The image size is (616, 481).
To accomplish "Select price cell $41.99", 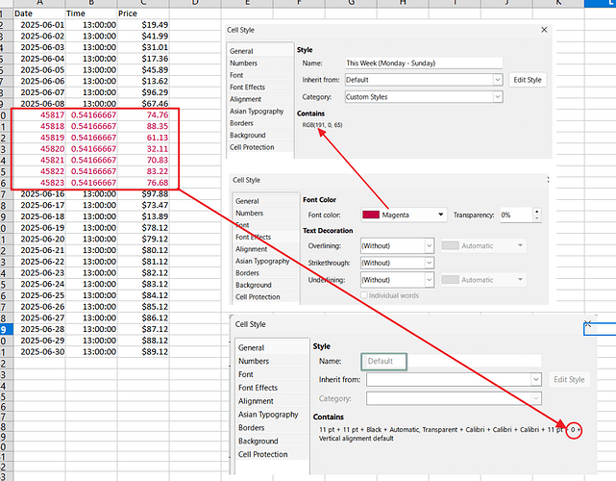I will point(143,37).
